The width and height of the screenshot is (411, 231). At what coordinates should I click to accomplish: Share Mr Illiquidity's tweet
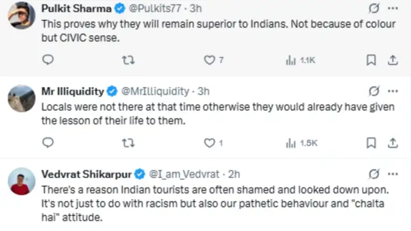point(393,143)
